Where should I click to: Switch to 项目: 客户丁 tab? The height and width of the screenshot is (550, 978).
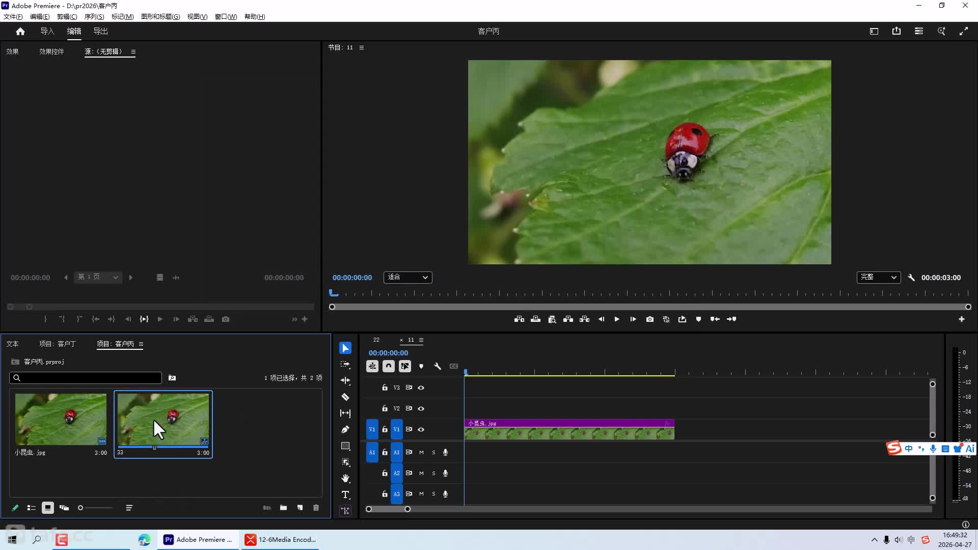pyautogui.click(x=58, y=344)
